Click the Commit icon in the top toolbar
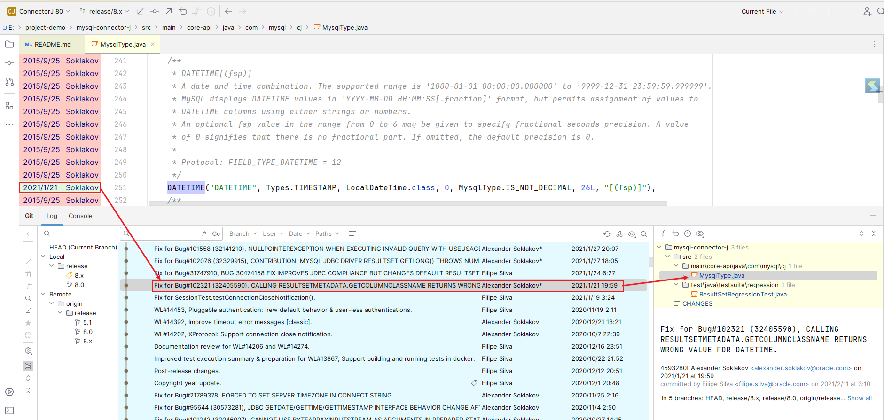 (155, 11)
